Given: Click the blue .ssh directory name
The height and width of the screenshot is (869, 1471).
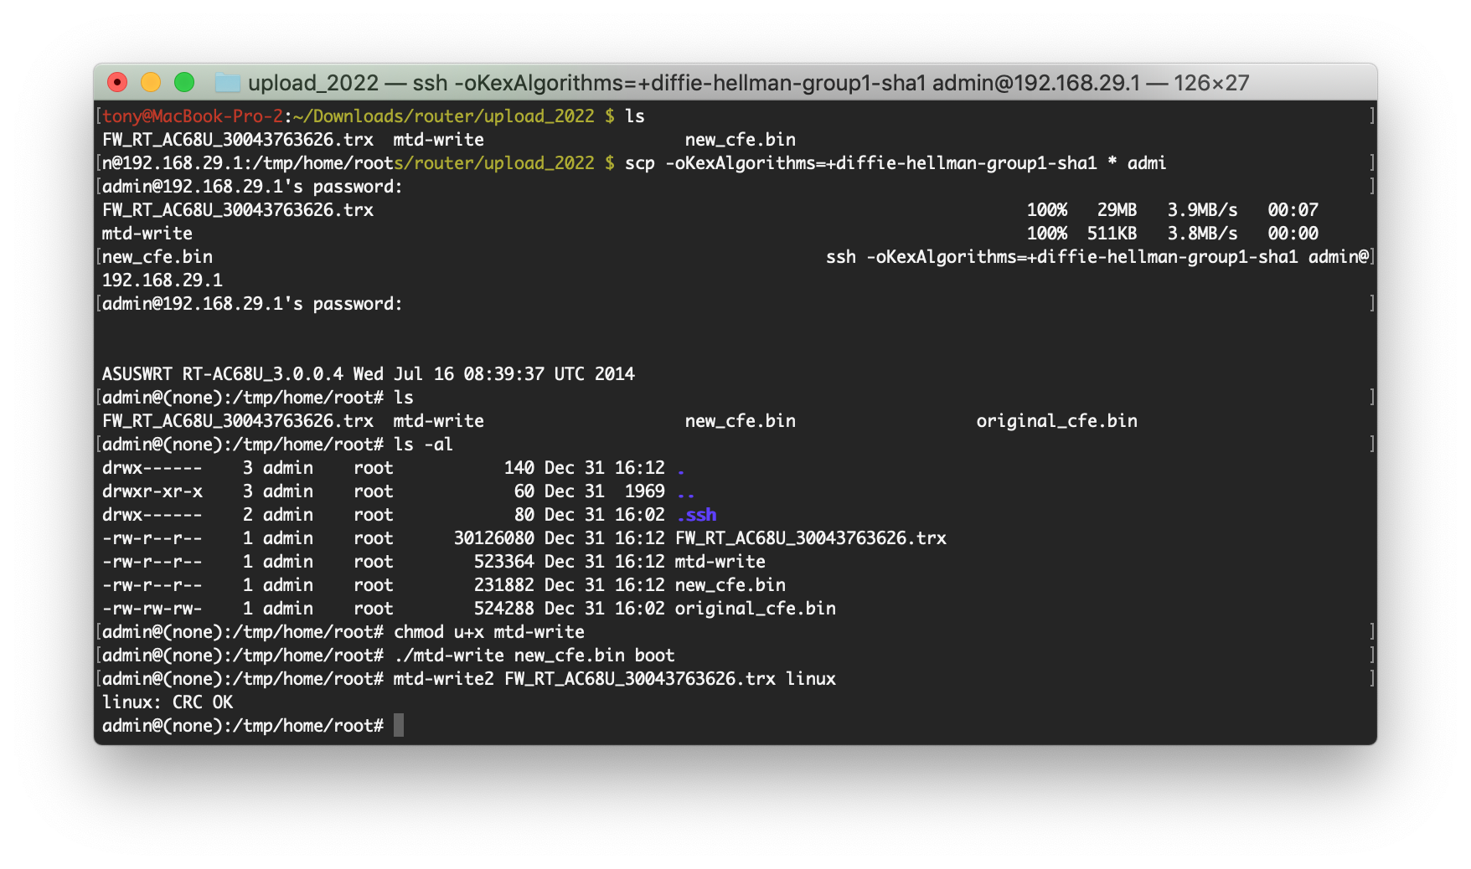Looking at the screenshot, I should click(x=696, y=515).
